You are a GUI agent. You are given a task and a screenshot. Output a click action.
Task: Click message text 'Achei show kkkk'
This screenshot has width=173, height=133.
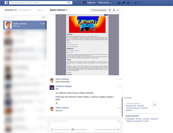tap(63, 82)
